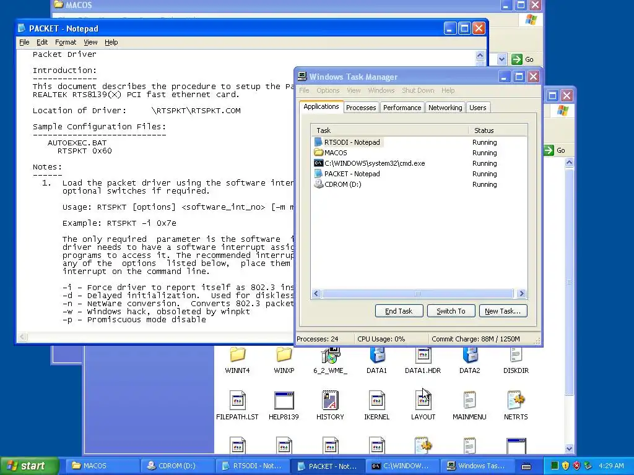This screenshot has height=475, width=634.
Task: Switch to C:\WINDOW... taskbar button
Action: [x=402, y=466]
